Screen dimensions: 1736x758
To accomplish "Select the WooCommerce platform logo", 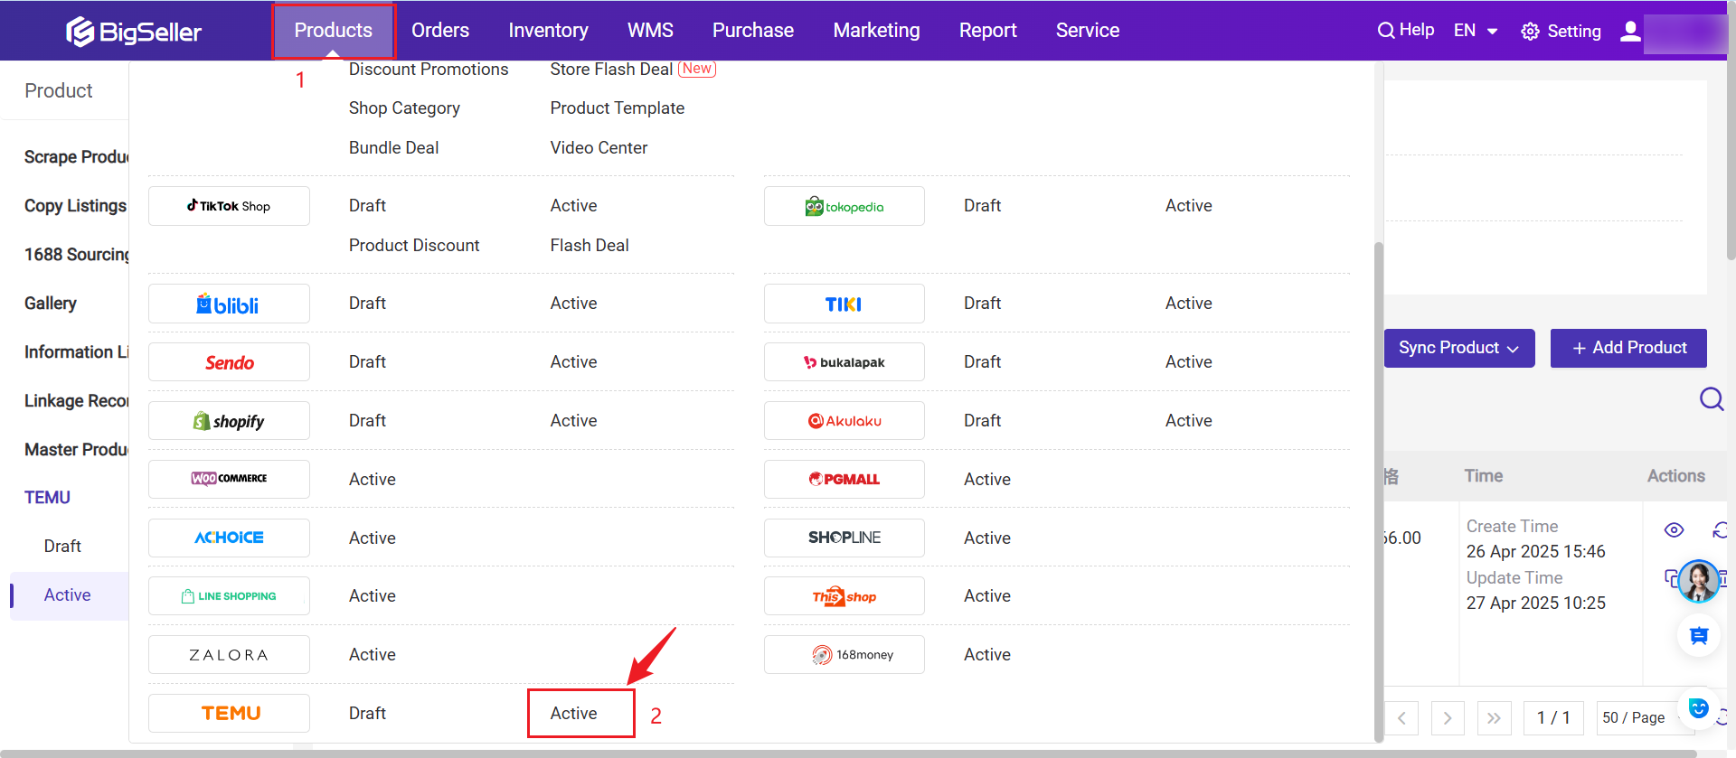I will point(229,479).
